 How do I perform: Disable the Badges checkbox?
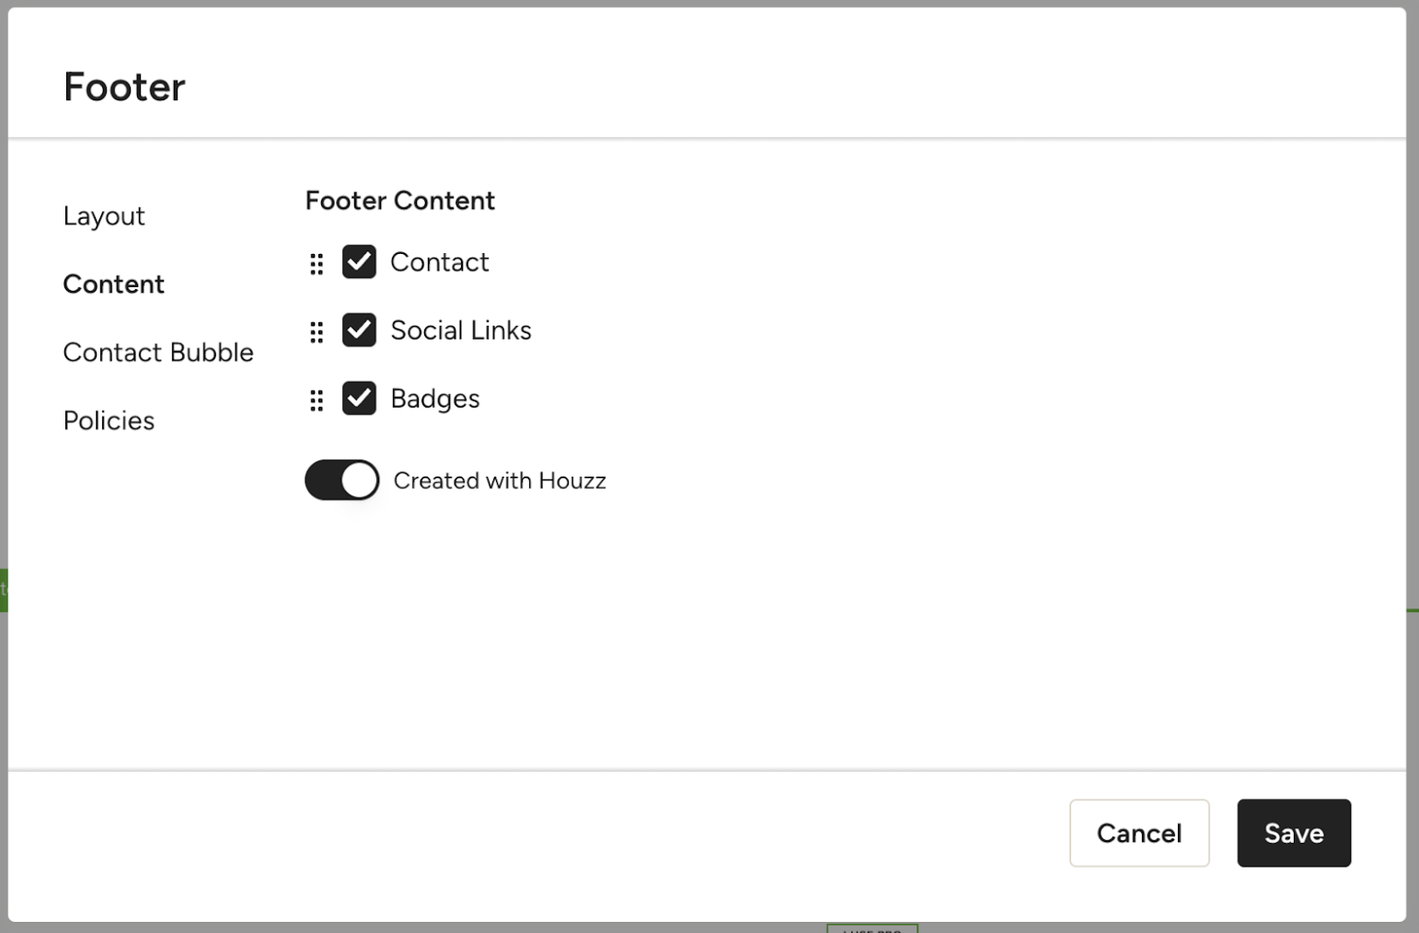(x=359, y=398)
